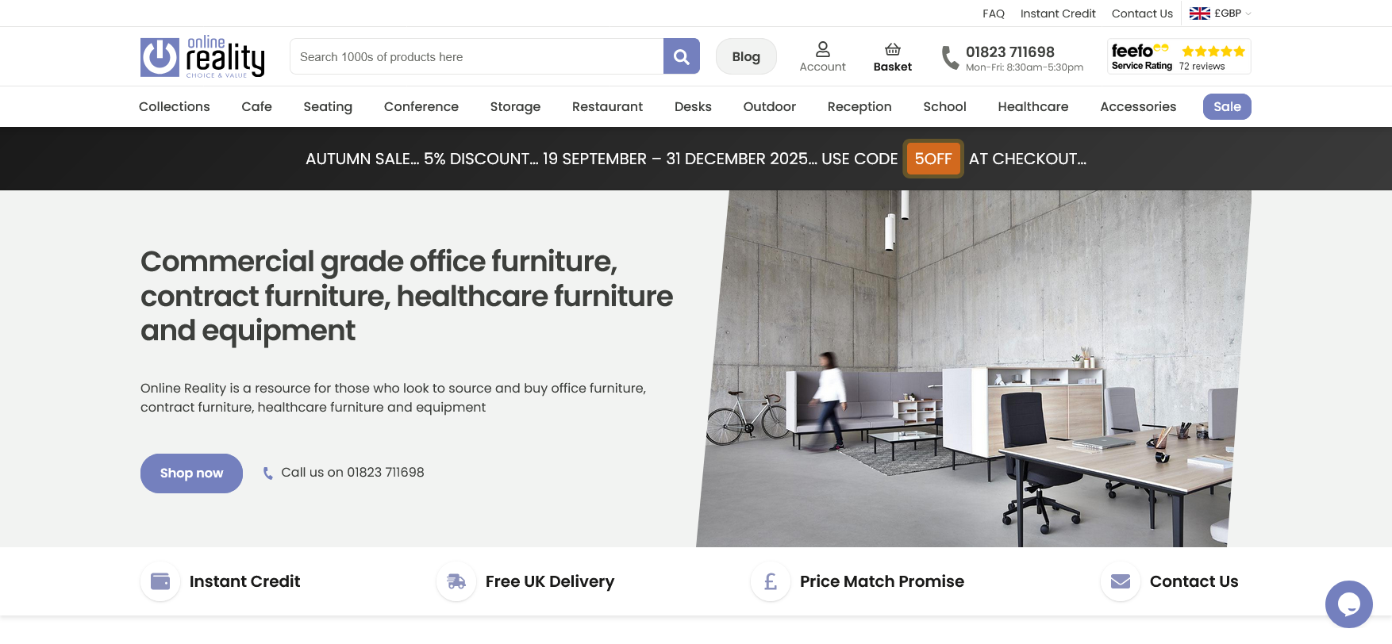Click the Mon-Fri opening hours text
The width and height of the screenshot is (1392, 644).
1025,67
